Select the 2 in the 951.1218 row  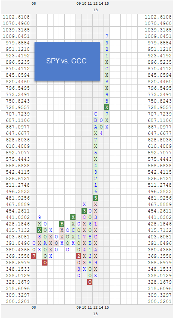tap(107, 49)
